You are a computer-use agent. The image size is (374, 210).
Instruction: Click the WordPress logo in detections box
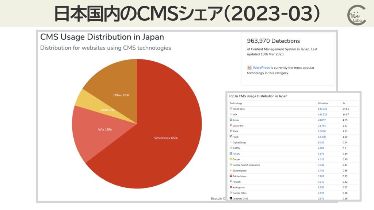249,67
